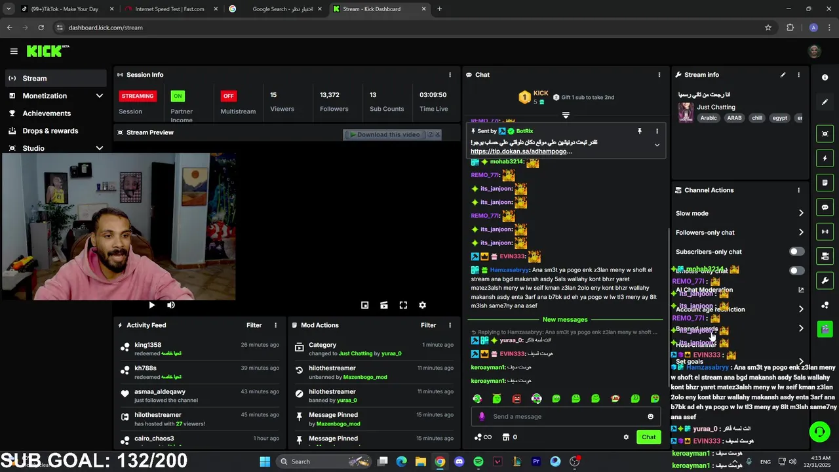Click the lightning bolt icon in the right rail
This screenshot has height=472, width=839.
(x=825, y=158)
